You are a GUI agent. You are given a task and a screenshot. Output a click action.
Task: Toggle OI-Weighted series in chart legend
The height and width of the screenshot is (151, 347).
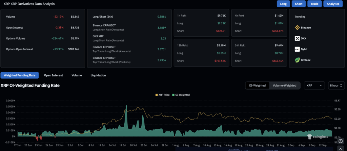(x=181, y=95)
